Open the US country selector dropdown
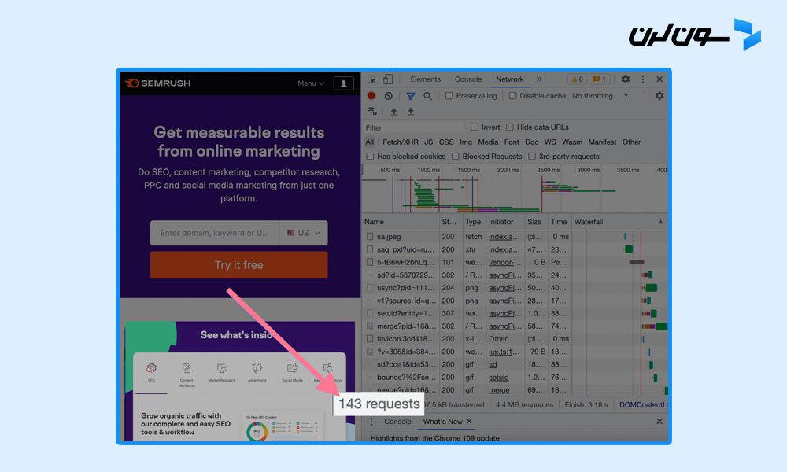 point(304,233)
